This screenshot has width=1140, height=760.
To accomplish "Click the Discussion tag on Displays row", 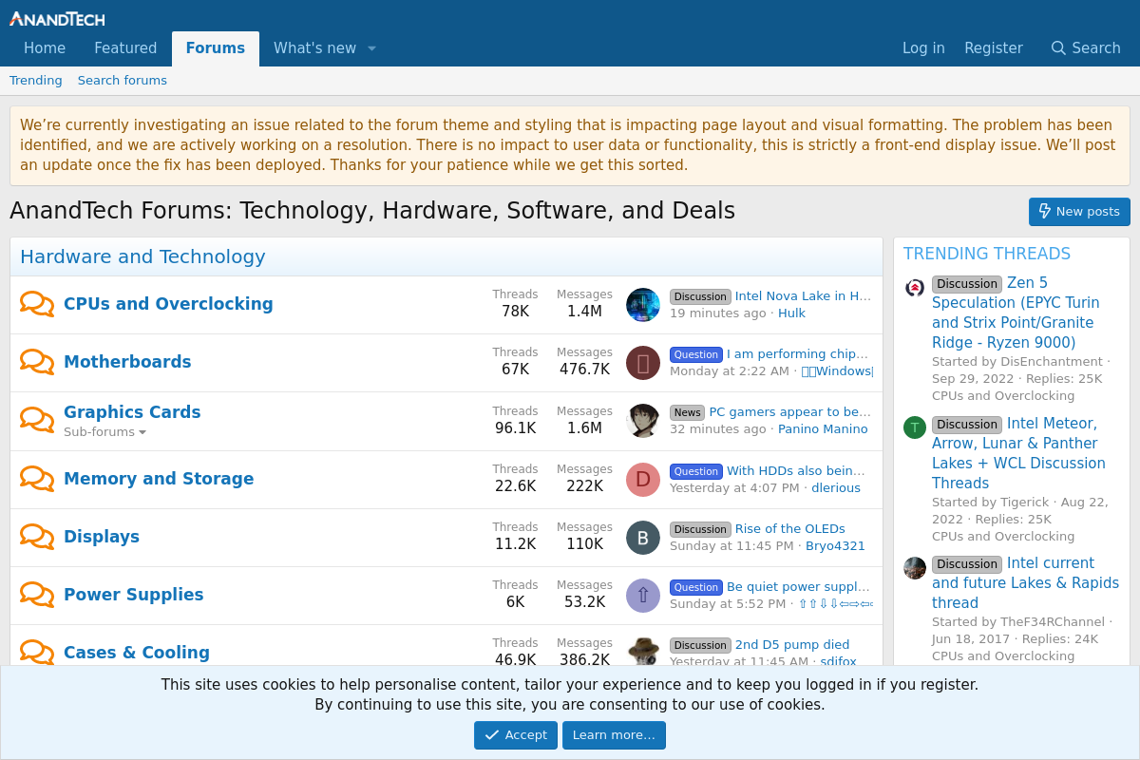I will [700, 529].
